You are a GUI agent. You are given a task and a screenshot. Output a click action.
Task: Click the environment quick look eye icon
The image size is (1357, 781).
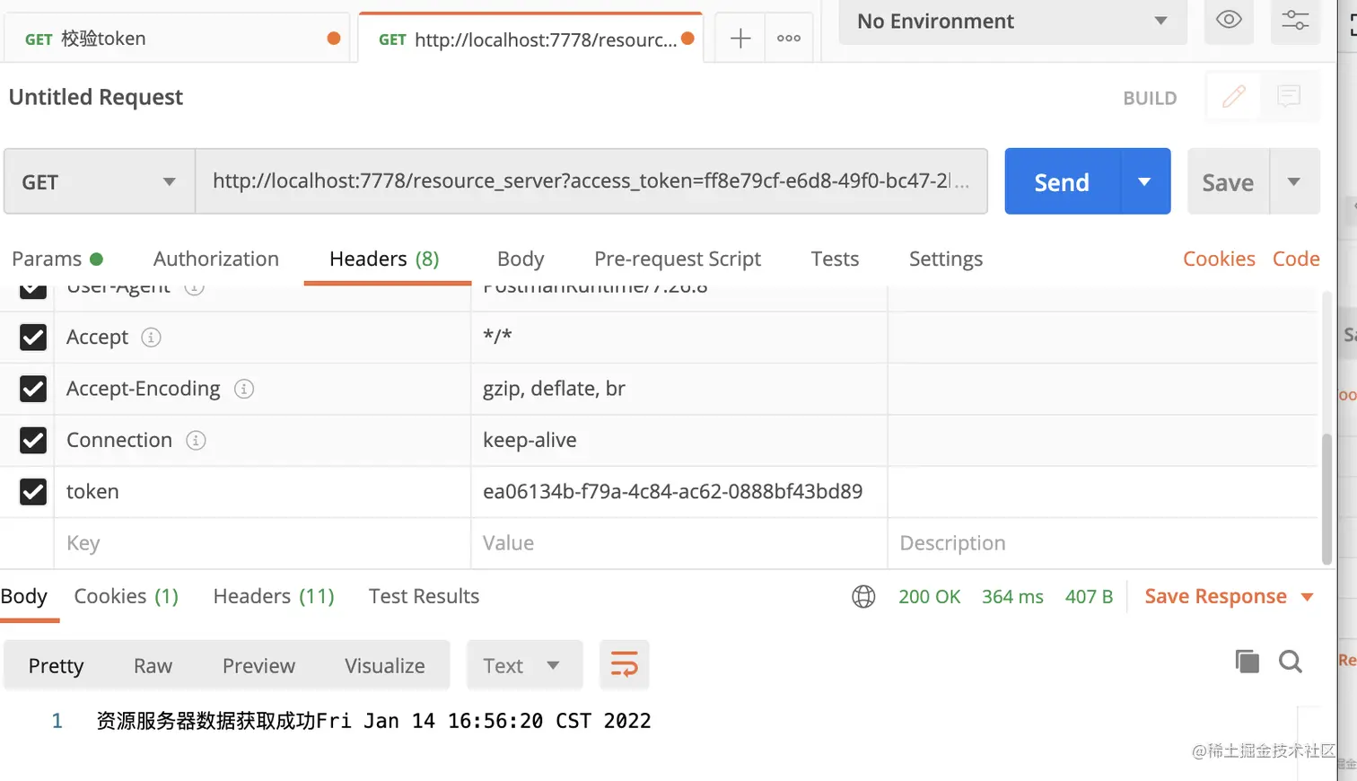click(1229, 19)
